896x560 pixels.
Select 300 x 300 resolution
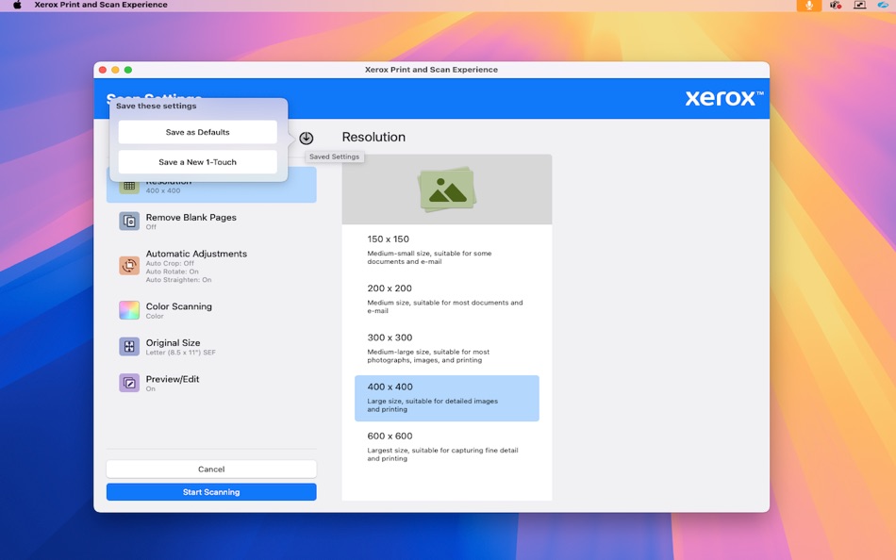pos(447,348)
